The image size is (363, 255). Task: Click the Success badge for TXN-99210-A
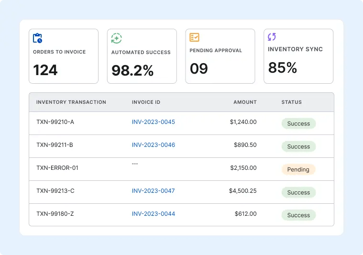tap(298, 123)
